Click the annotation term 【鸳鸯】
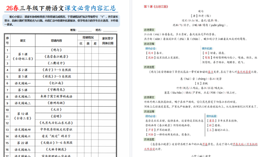 [x=207, y=57]
